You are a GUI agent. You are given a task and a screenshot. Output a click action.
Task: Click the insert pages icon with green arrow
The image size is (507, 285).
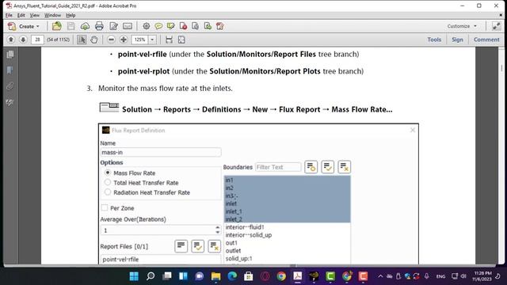[208, 26]
